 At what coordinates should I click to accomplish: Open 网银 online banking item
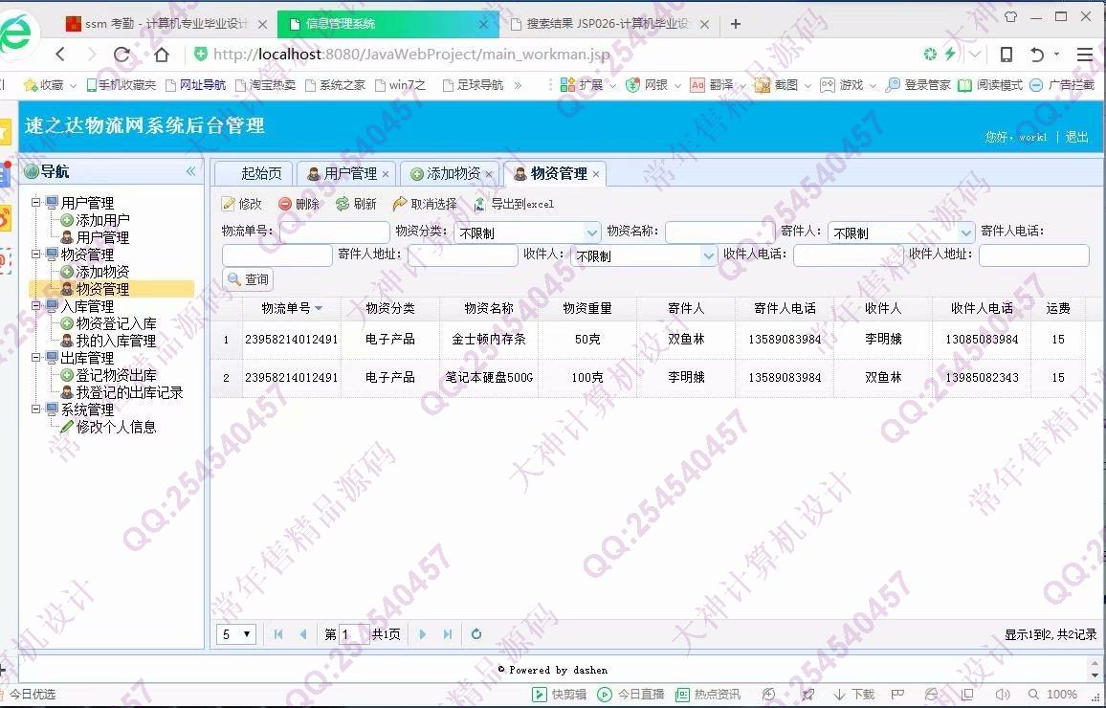coord(647,84)
